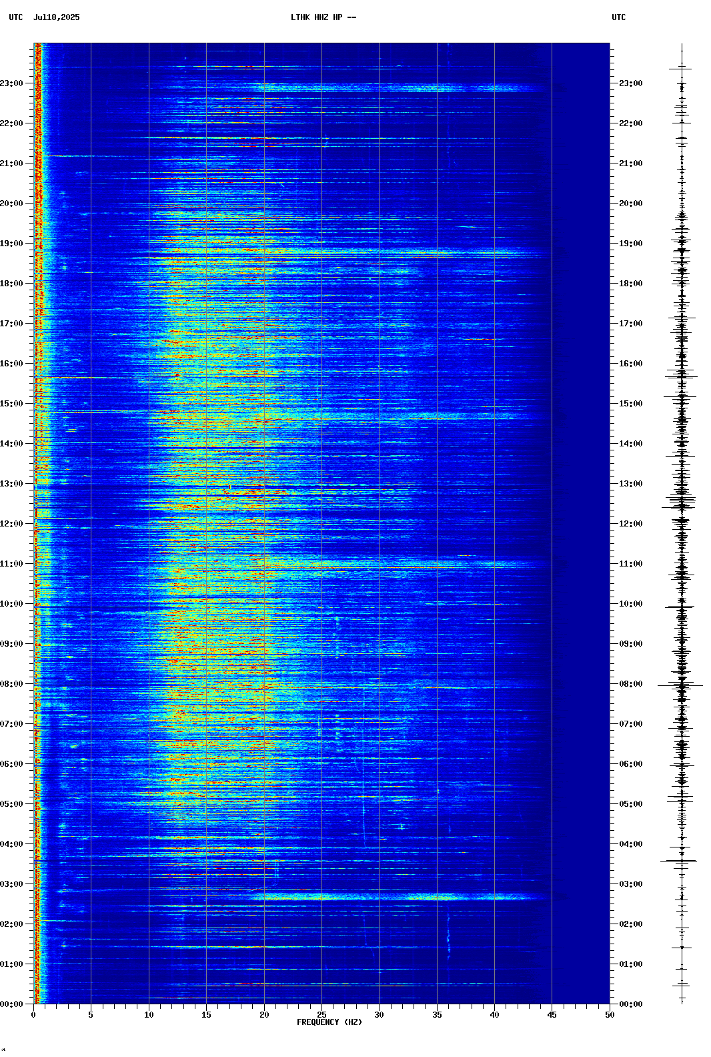Select the 25 Hz frequency tick label

pos(321,1015)
